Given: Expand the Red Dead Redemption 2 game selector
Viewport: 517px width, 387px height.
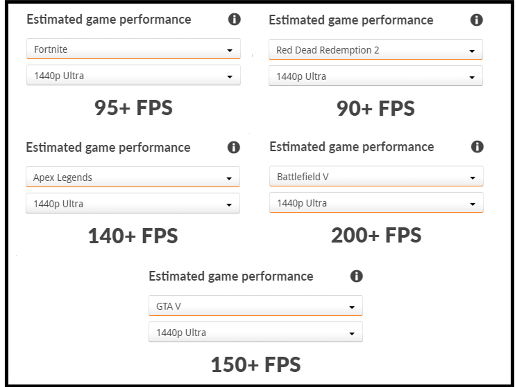Looking at the screenshot, I should pyautogui.click(x=376, y=50).
